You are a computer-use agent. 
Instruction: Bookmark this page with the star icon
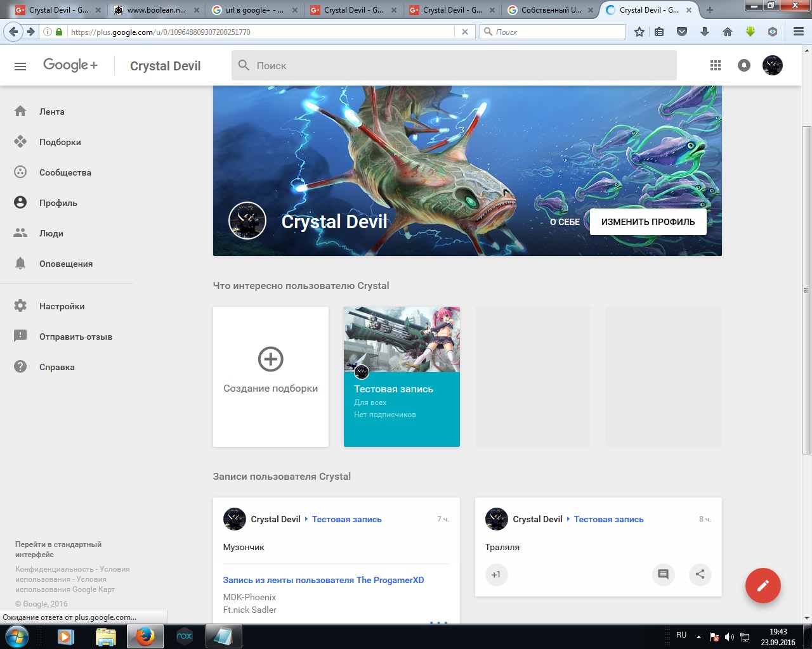click(639, 32)
